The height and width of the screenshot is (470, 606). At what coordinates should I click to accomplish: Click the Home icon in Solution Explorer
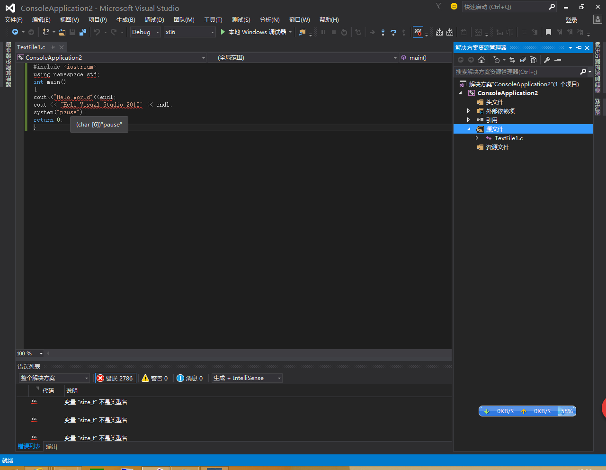coord(481,60)
